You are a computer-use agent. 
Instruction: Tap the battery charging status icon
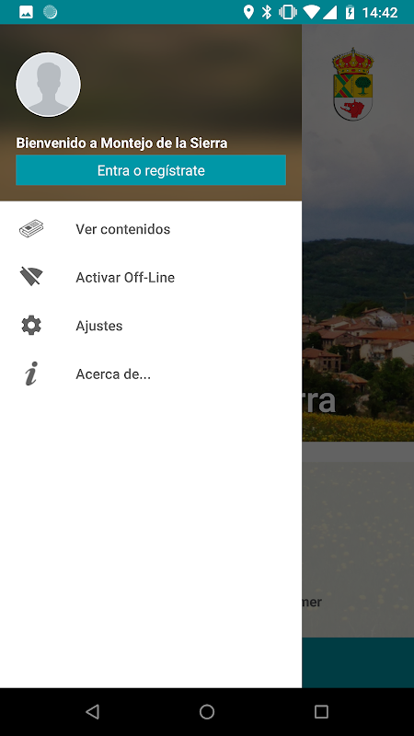(351, 12)
